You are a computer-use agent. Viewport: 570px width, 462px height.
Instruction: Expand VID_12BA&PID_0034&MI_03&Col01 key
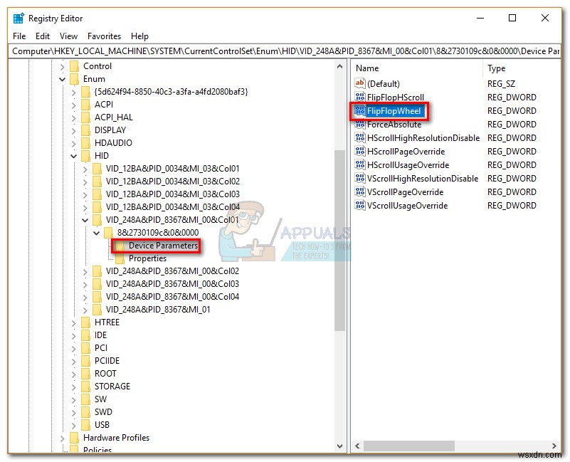(x=85, y=169)
